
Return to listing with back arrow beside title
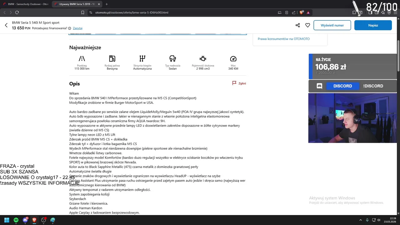[6, 25]
